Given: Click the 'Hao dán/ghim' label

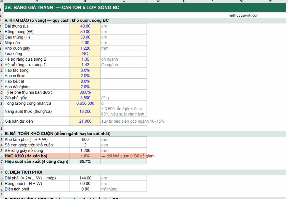Looking at the screenshot, I should 37,87.
